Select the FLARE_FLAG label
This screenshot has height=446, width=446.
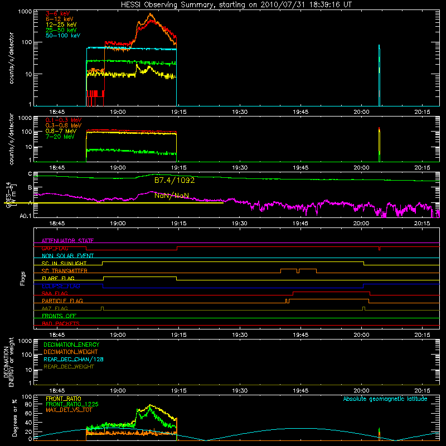click(58, 278)
